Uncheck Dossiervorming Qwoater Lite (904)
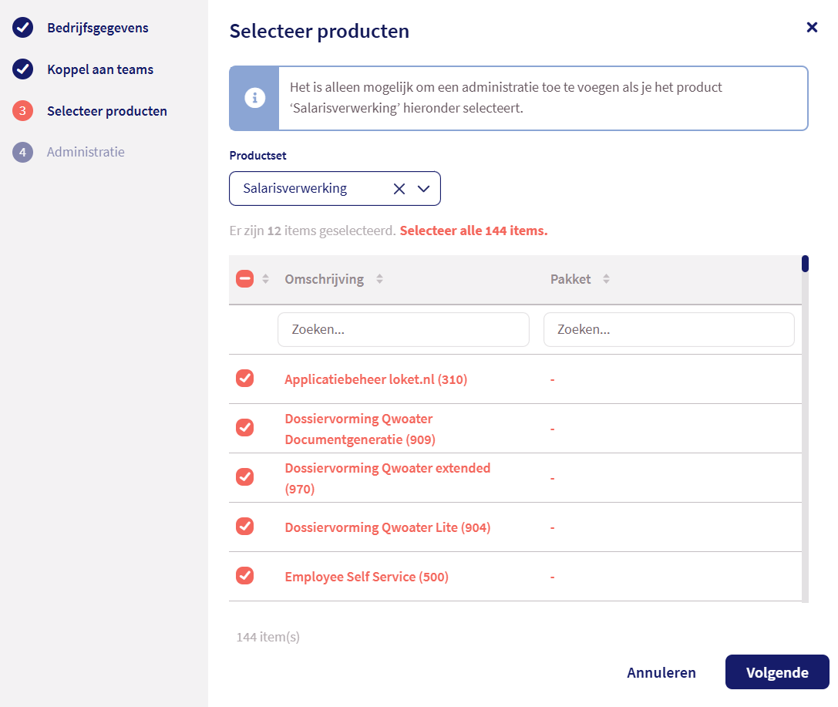 click(244, 527)
